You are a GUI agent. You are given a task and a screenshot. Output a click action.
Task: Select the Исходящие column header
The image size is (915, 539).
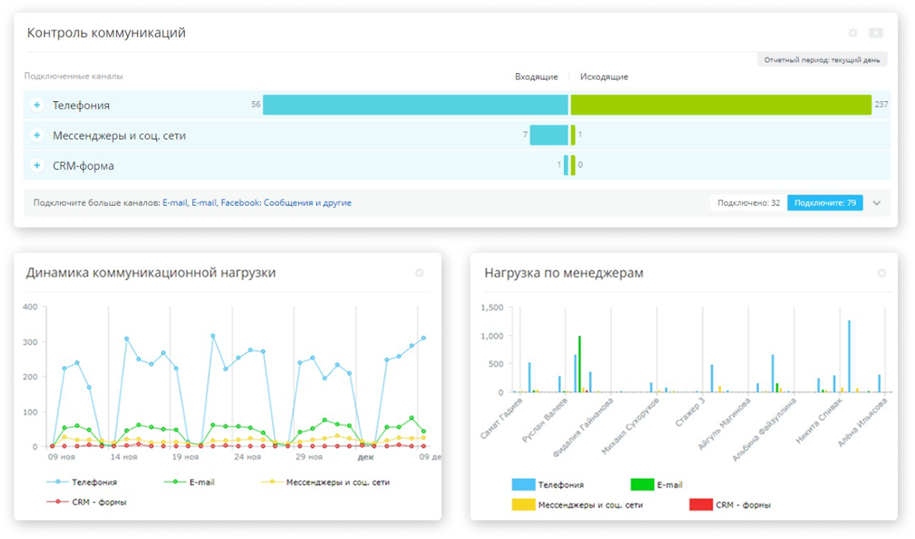(604, 76)
